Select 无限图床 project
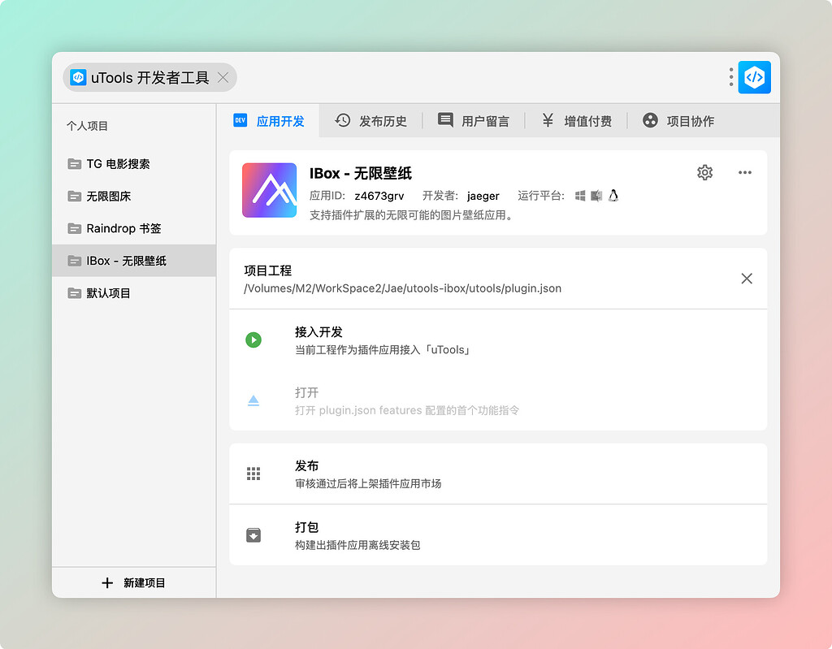Viewport: 832px width, 649px height. pyautogui.click(x=134, y=197)
